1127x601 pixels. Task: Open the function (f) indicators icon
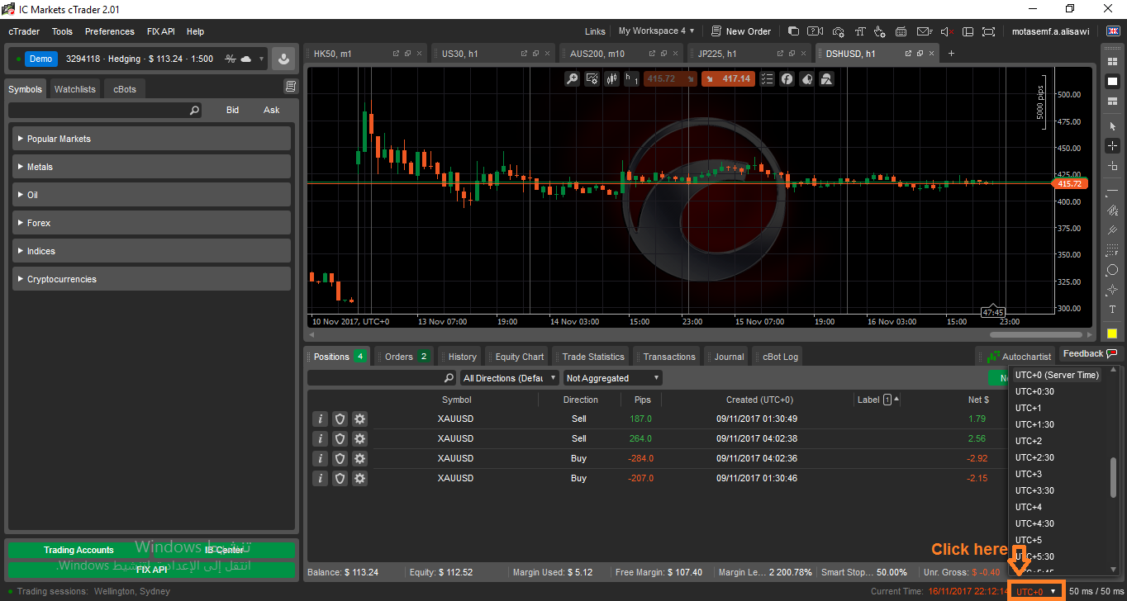tap(787, 78)
